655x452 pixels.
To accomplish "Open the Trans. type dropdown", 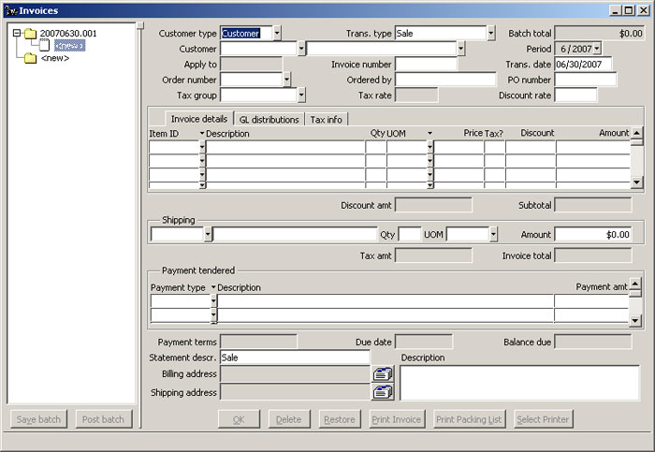I will (491, 34).
